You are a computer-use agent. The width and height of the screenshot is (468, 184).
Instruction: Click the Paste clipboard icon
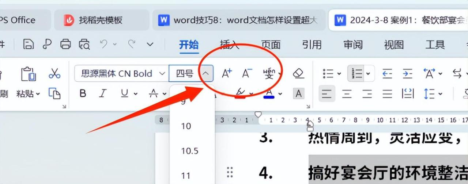click(28, 74)
